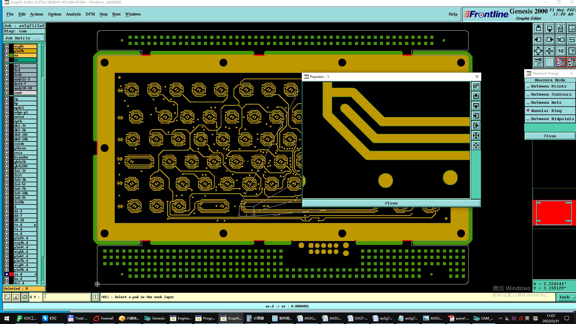Open the Options menu

55,14
